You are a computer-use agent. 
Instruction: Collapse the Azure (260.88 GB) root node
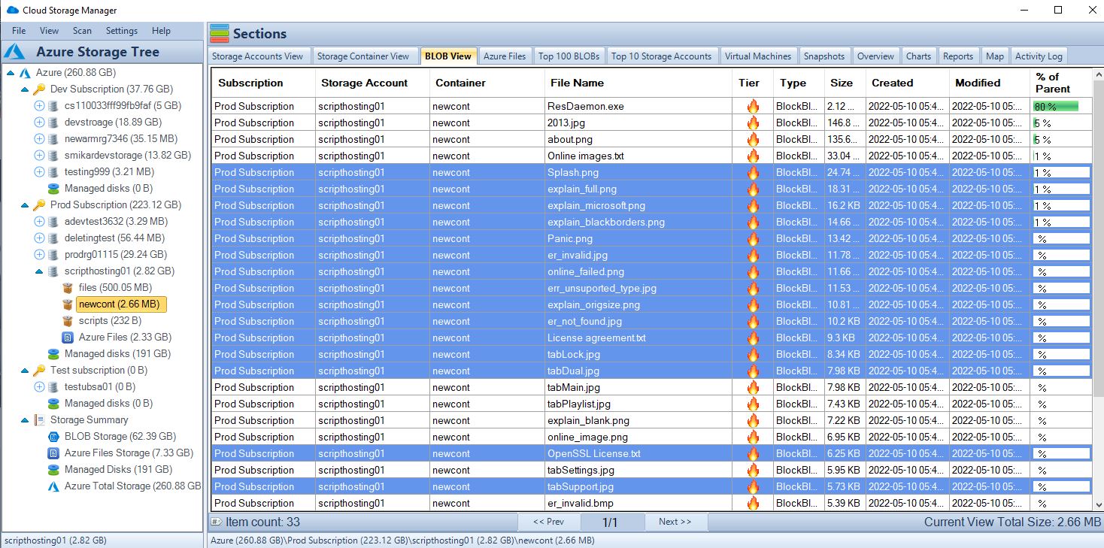click(11, 73)
